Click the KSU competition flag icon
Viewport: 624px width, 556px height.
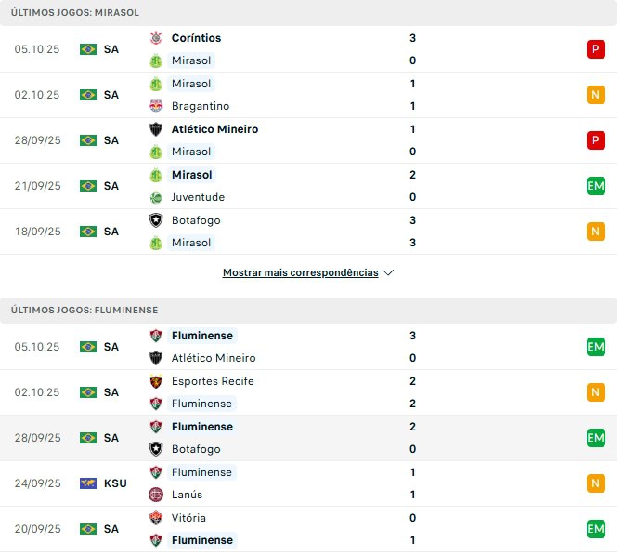click(x=88, y=483)
